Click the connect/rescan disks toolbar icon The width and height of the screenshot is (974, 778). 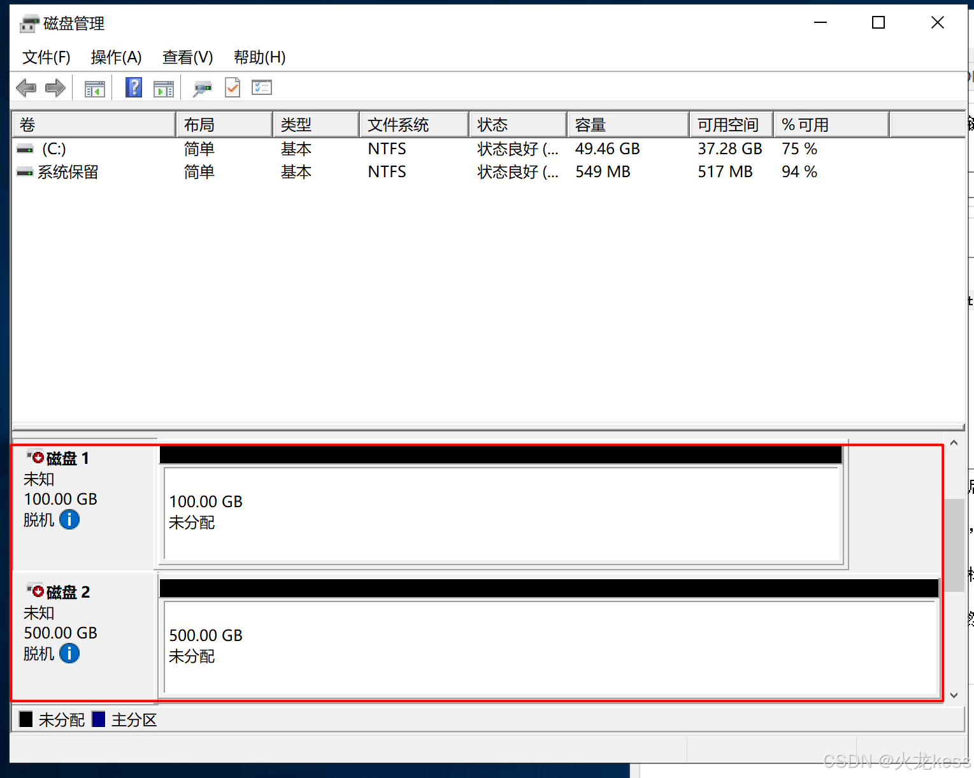click(x=203, y=89)
